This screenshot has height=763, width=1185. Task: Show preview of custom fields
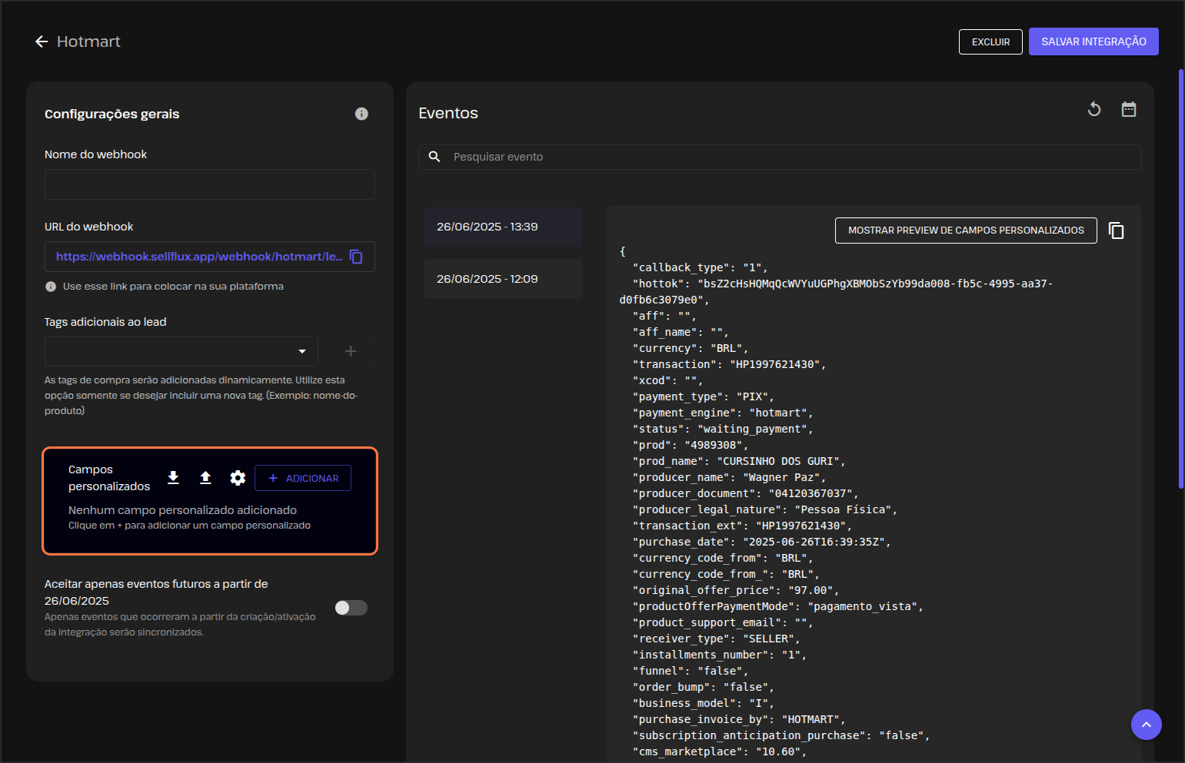(965, 231)
